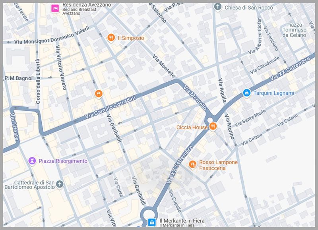Click the Via Carso street label

tap(118, 187)
